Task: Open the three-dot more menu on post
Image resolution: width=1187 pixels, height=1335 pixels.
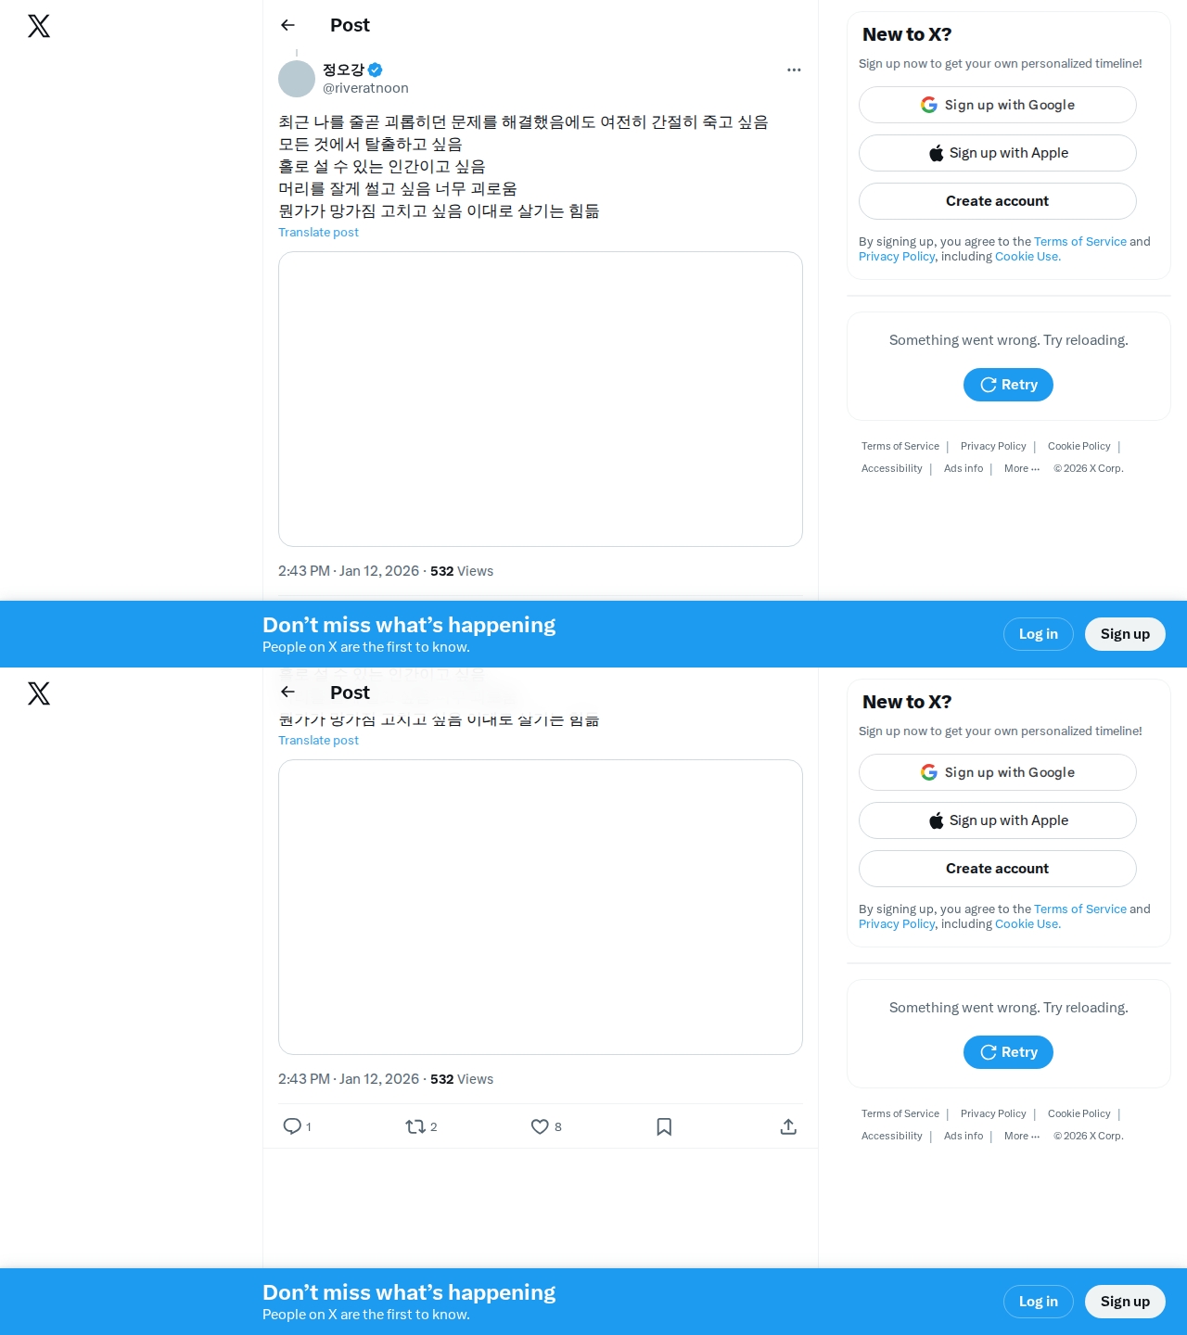Action: [x=794, y=70]
